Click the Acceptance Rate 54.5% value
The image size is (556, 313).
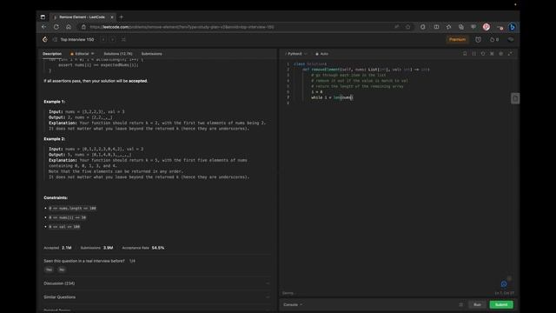pos(158,248)
